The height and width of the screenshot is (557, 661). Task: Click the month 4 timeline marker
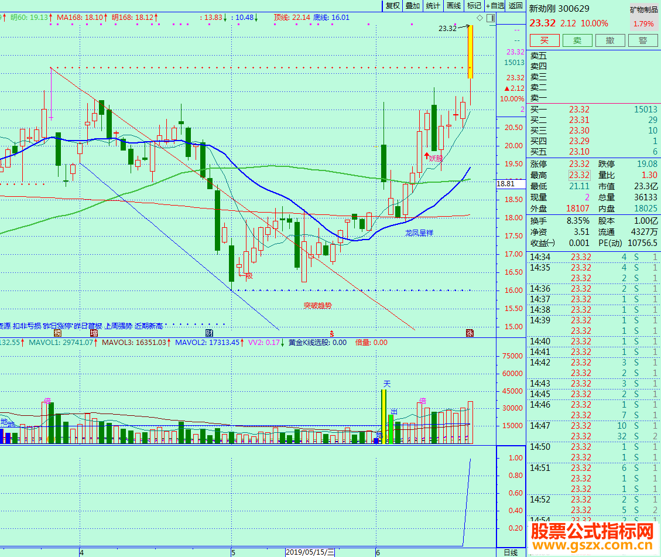tap(81, 552)
